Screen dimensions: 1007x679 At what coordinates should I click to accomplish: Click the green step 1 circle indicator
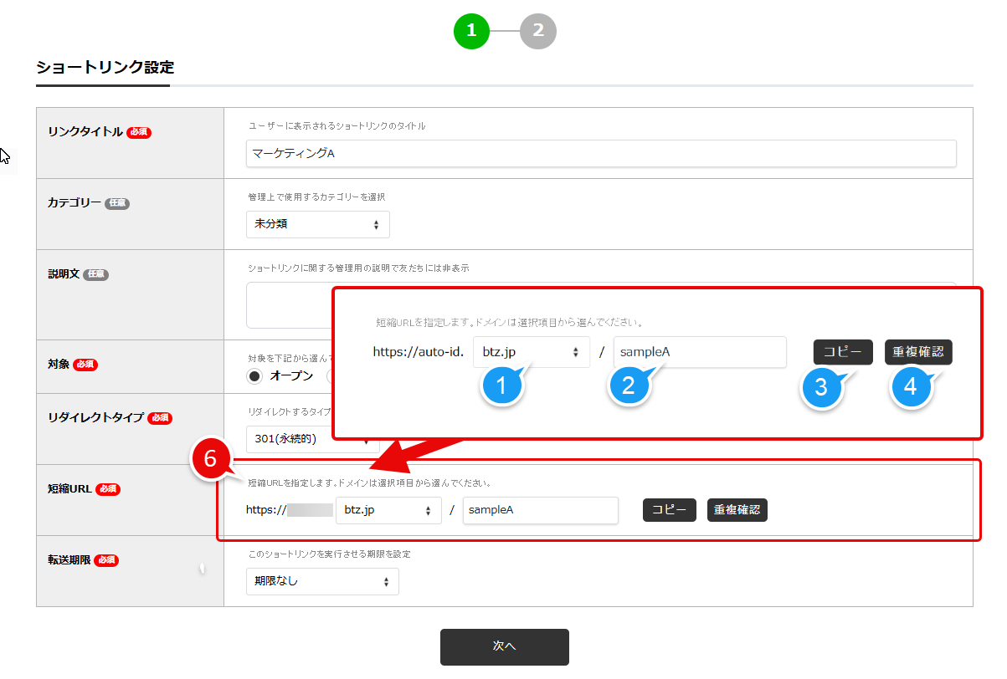[x=471, y=32]
